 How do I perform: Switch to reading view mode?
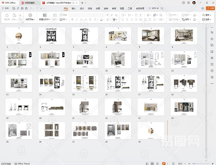click(158, 164)
